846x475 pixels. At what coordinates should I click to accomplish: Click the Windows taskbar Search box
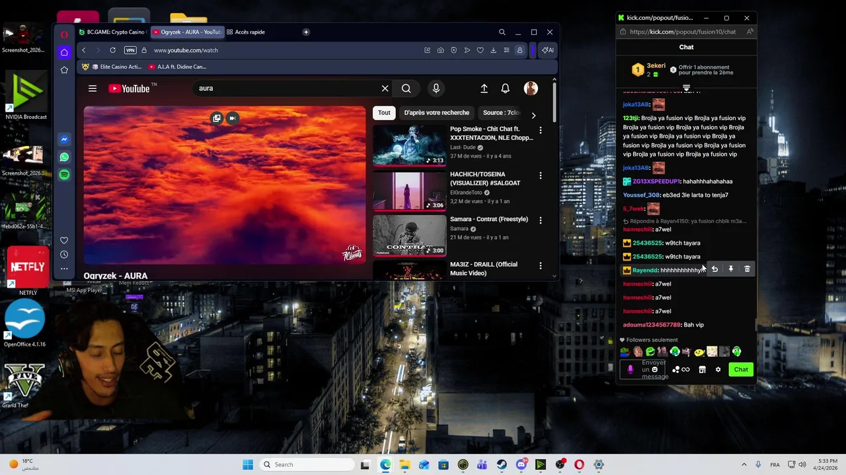point(306,464)
